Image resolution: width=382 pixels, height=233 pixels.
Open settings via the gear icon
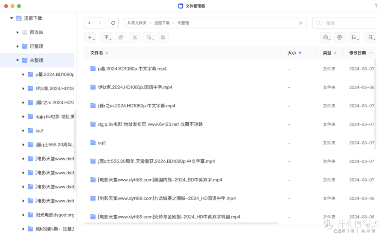340,37
